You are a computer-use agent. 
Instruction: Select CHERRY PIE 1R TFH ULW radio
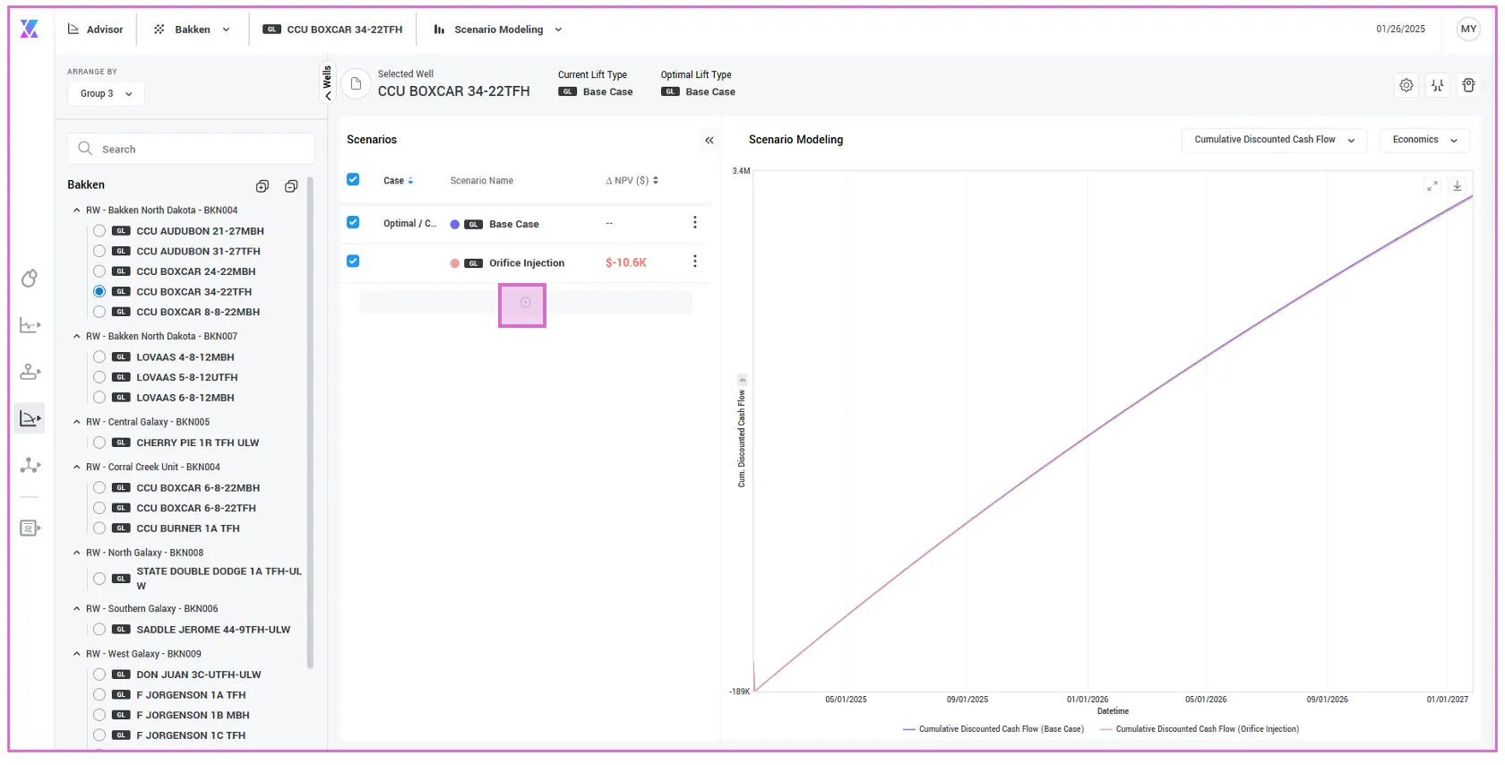(x=99, y=443)
